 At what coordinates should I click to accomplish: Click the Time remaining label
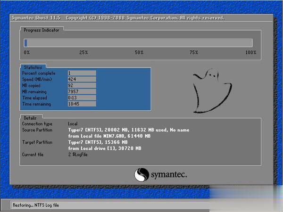click(36, 104)
